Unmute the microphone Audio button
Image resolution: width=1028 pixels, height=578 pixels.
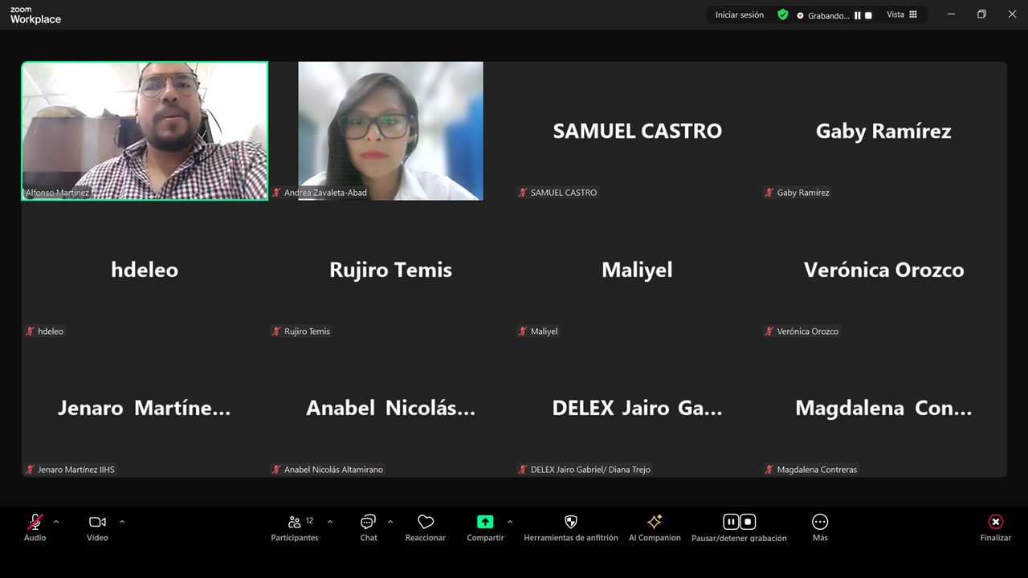35,522
